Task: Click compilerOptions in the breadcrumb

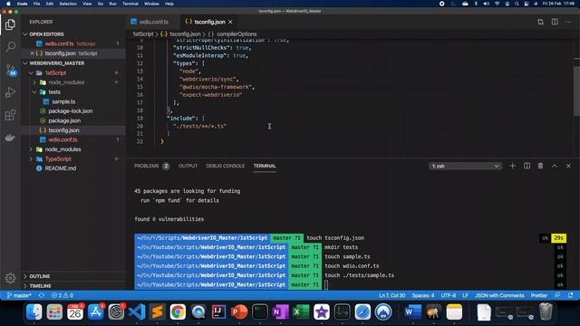Action: click(x=237, y=34)
